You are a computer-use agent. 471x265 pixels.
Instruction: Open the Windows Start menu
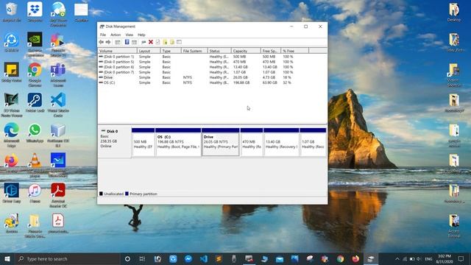[x=7, y=258]
